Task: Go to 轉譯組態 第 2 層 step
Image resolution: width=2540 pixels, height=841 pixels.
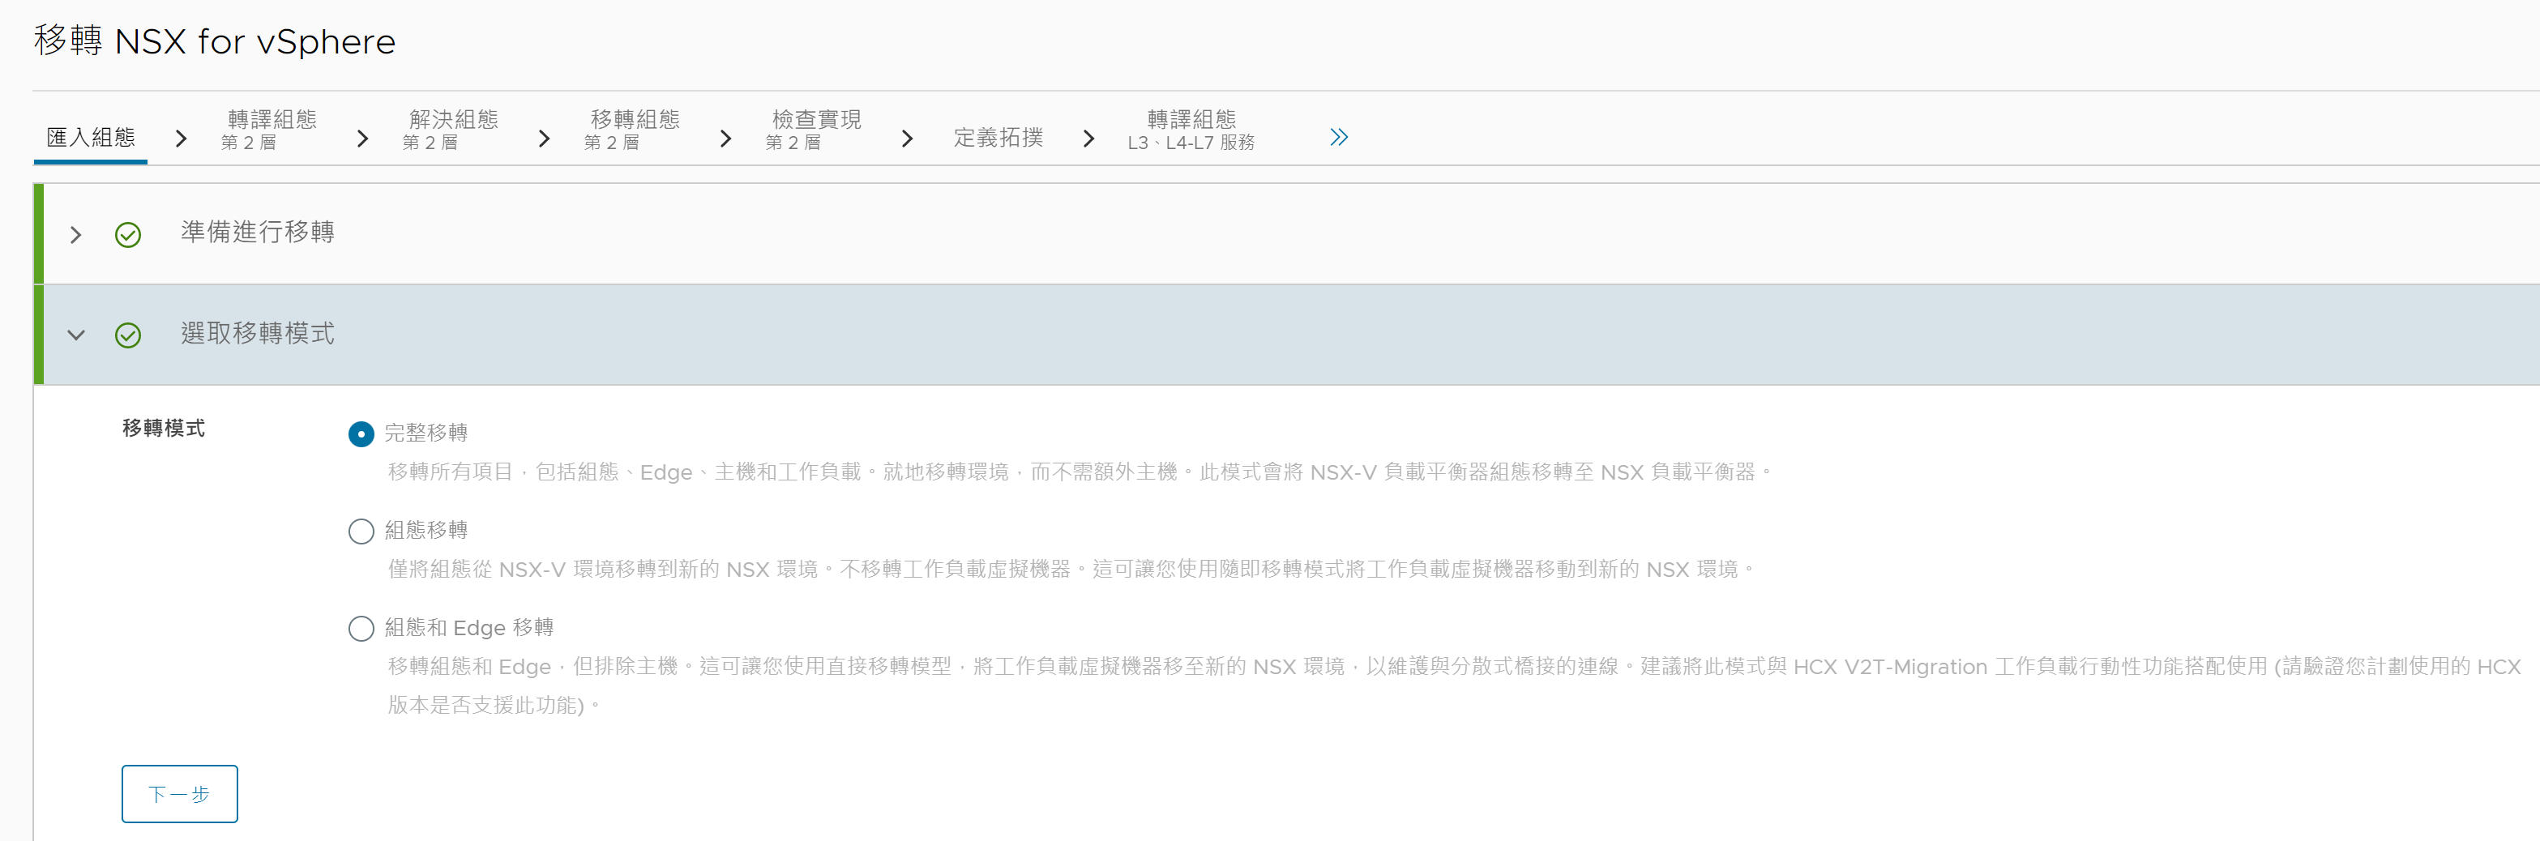Action: point(269,130)
